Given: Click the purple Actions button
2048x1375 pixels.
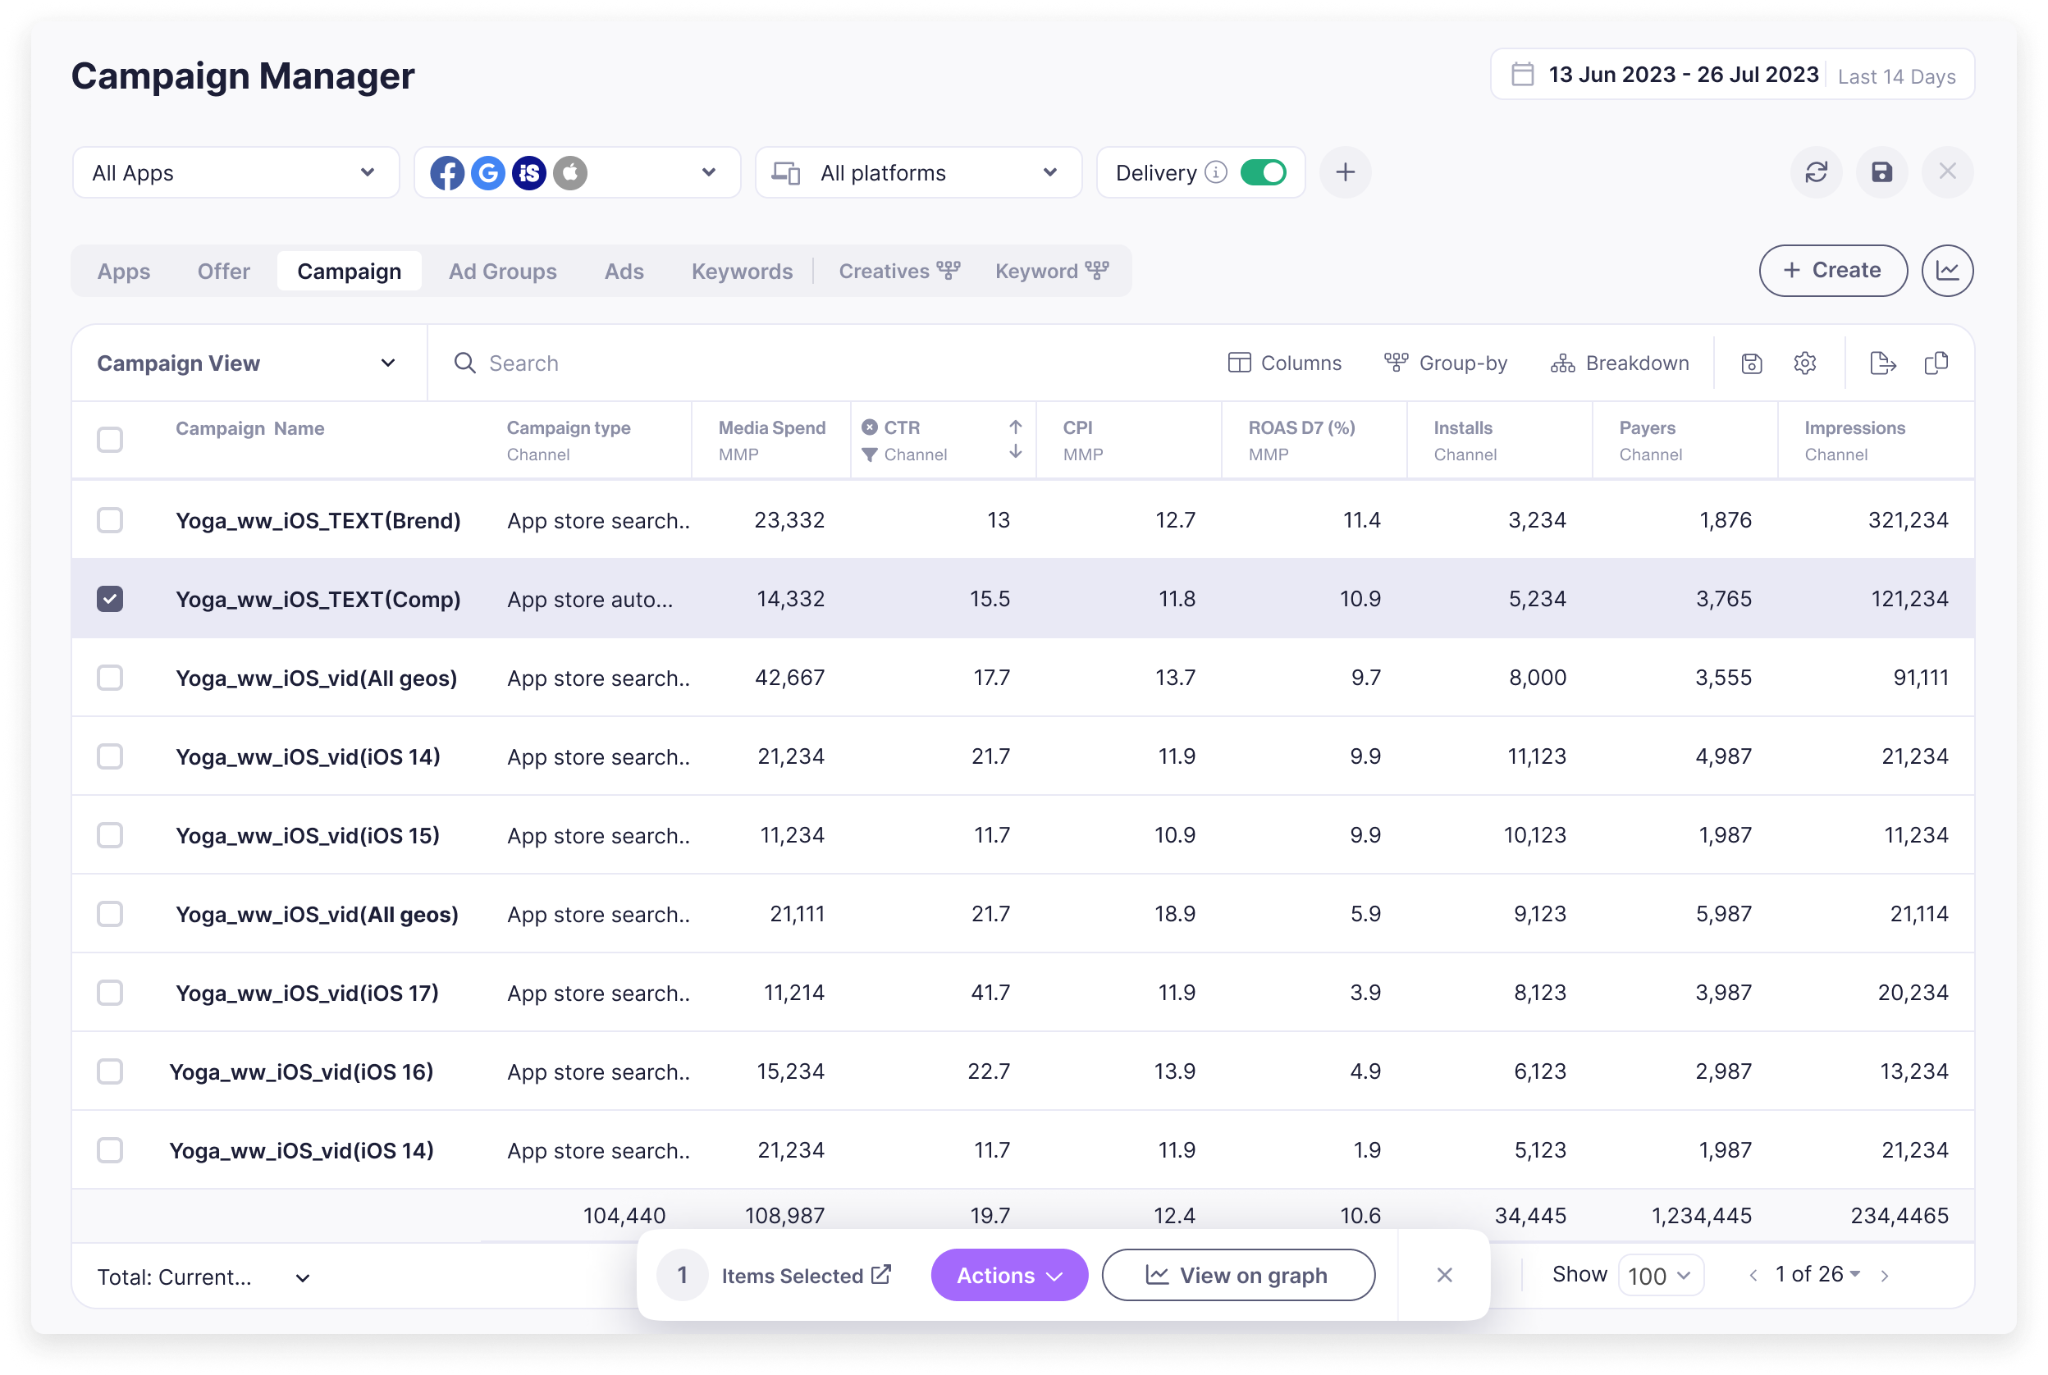Looking at the screenshot, I should [x=1008, y=1275].
